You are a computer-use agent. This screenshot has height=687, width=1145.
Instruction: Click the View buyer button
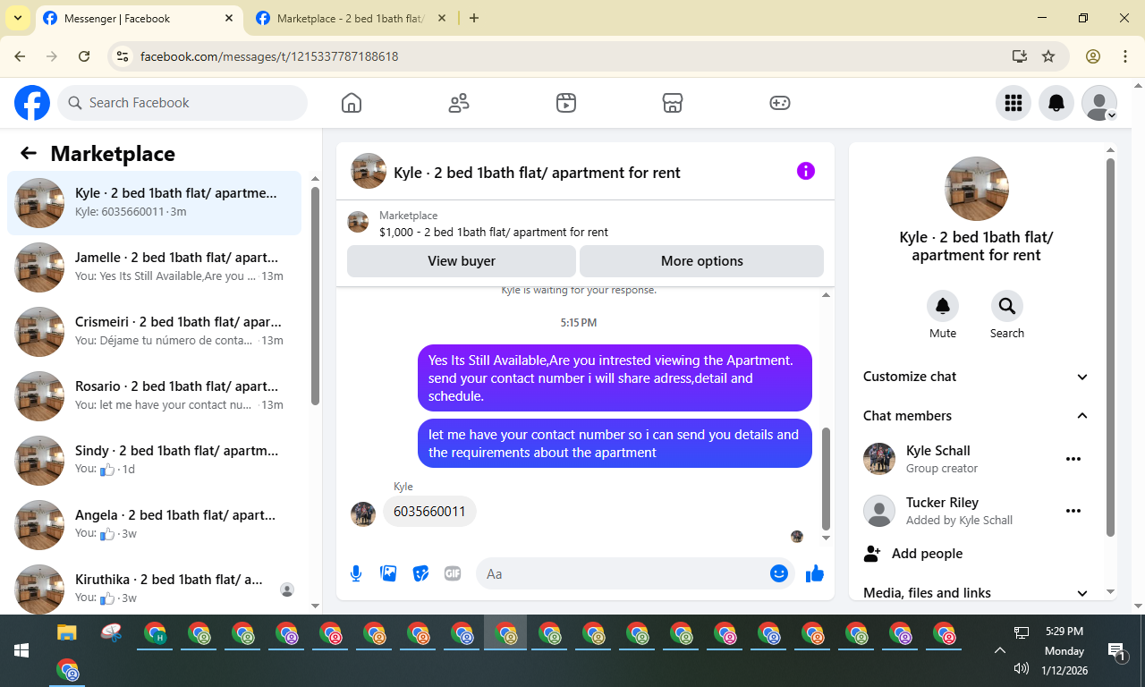coord(462,261)
